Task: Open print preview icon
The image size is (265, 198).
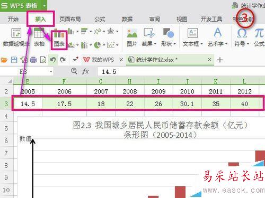Action: tap(43, 60)
